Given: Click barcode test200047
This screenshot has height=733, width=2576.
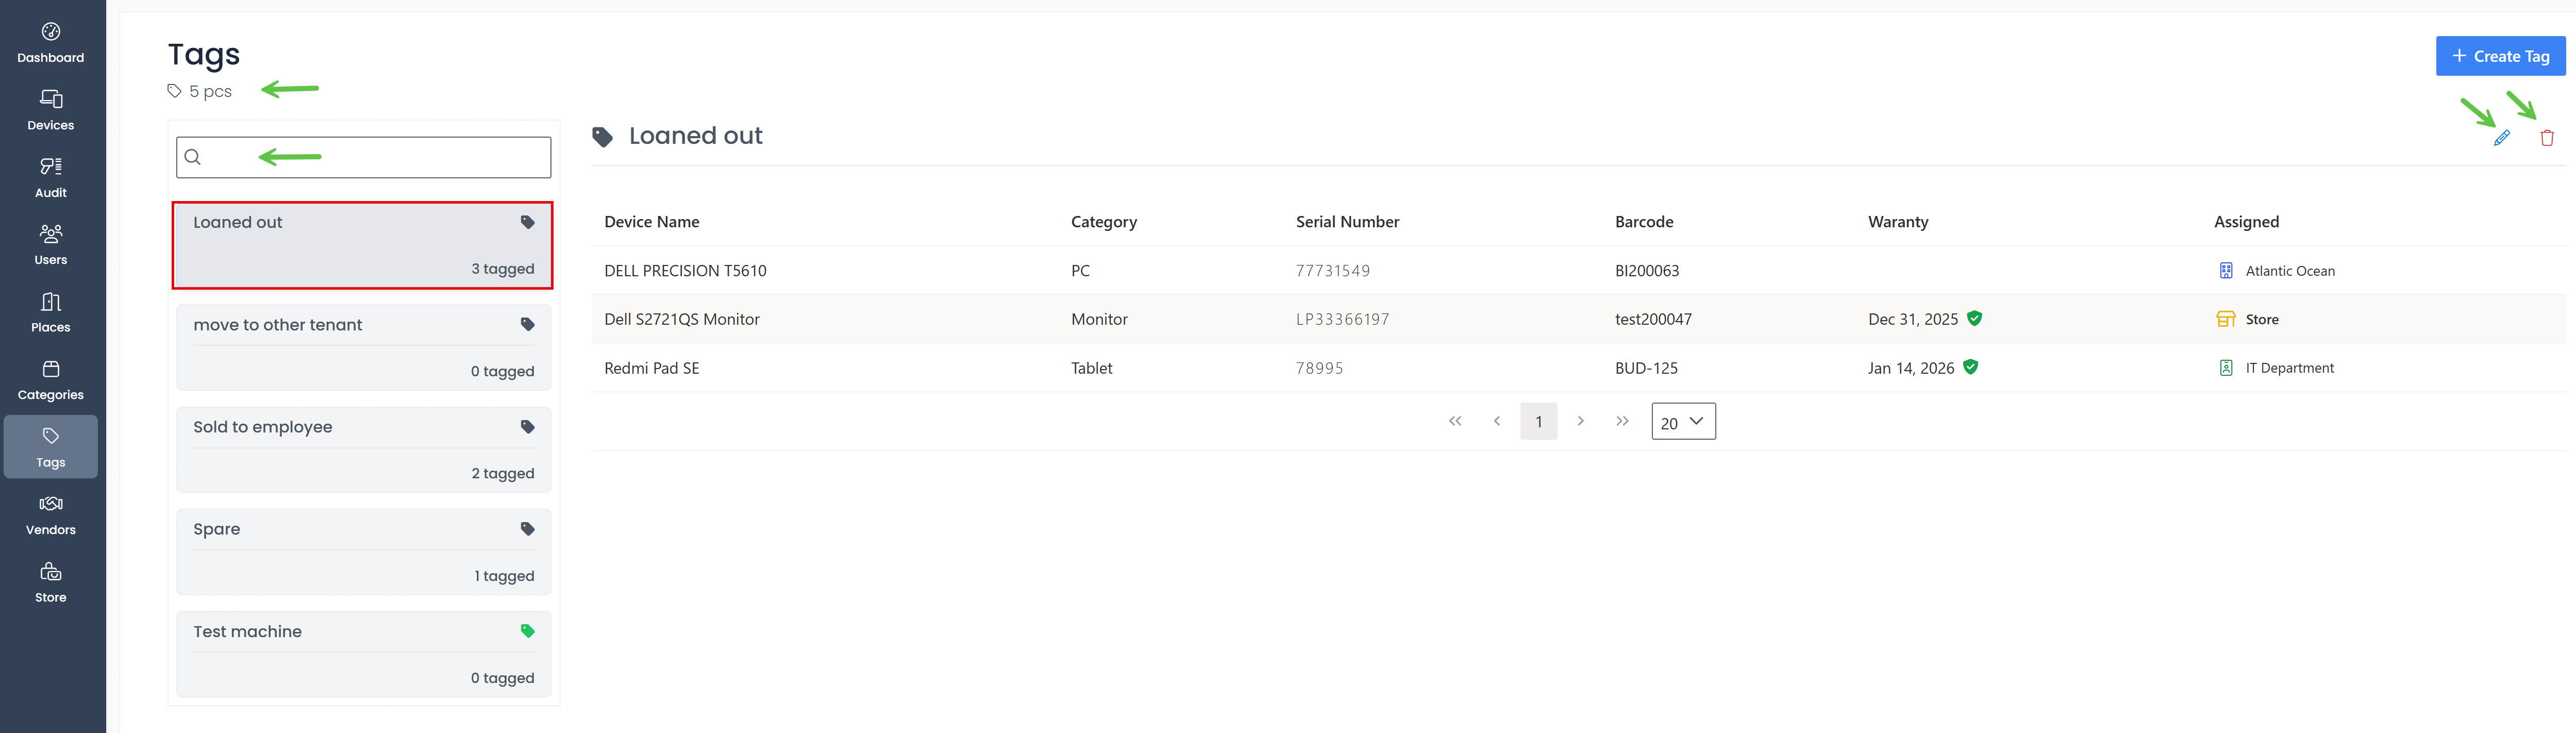Looking at the screenshot, I should pyautogui.click(x=1653, y=319).
